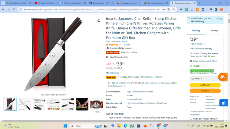Click the browser reload button
This screenshot has width=230, height=129.
[14, 9]
